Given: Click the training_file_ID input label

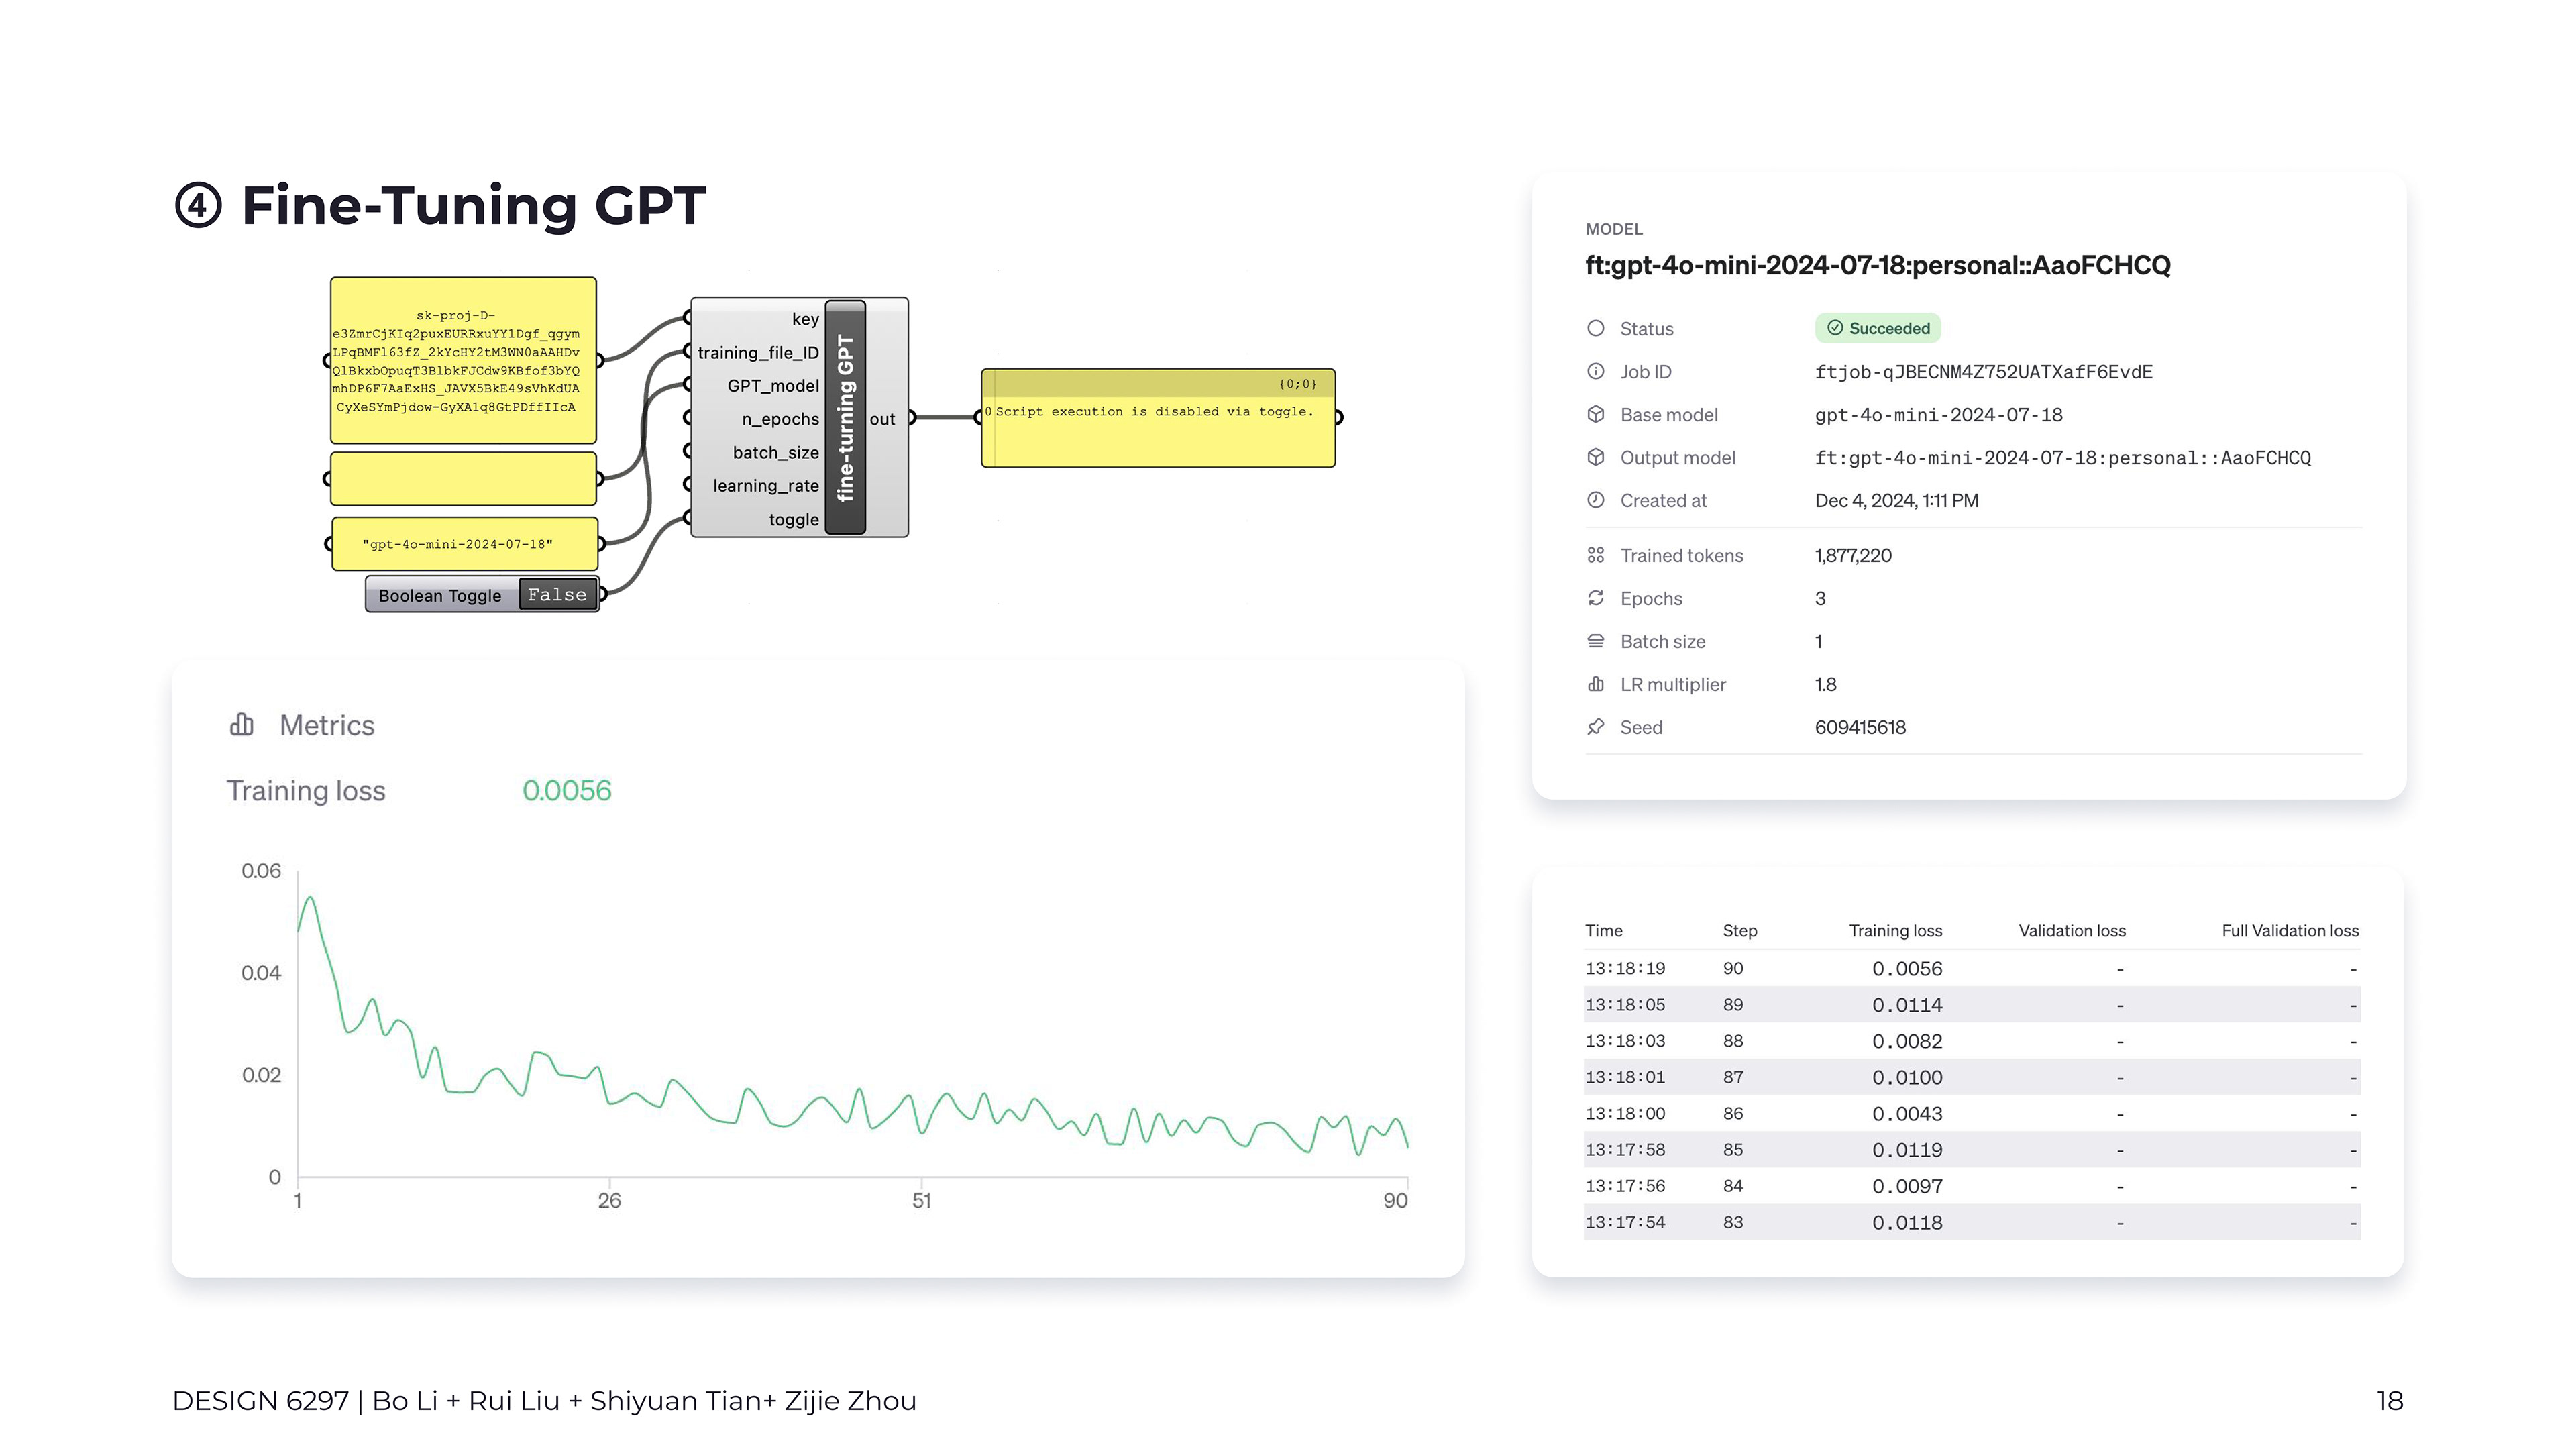Looking at the screenshot, I should (x=758, y=352).
